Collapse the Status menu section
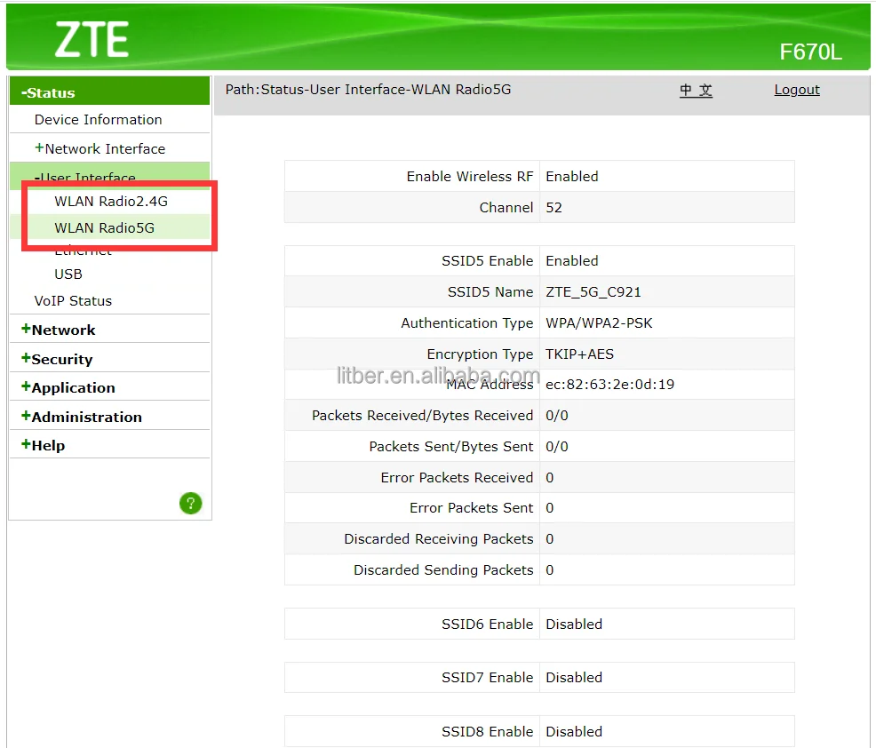 click(x=50, y=92)
